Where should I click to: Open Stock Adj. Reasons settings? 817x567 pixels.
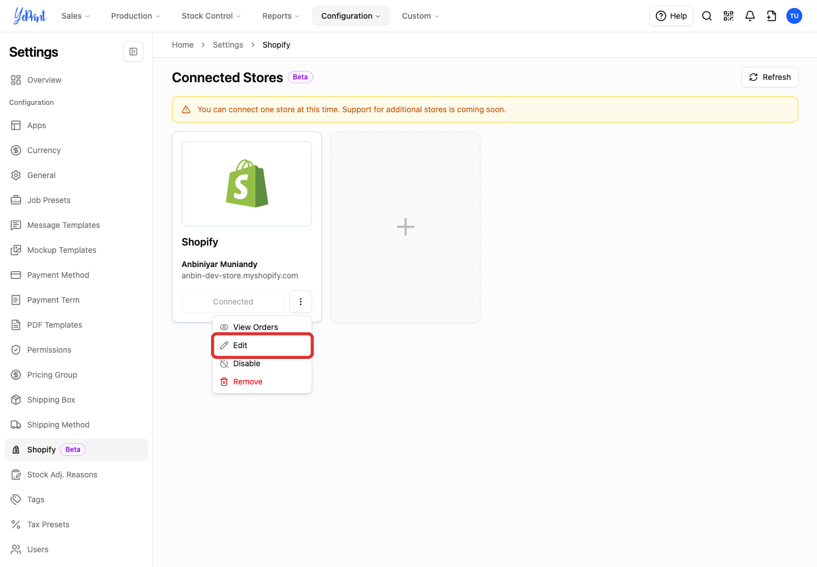click(76, 475)
